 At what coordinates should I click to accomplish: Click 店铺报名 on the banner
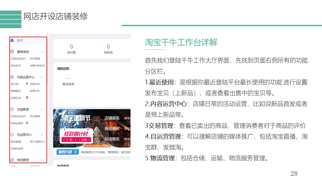pos(112,118)
